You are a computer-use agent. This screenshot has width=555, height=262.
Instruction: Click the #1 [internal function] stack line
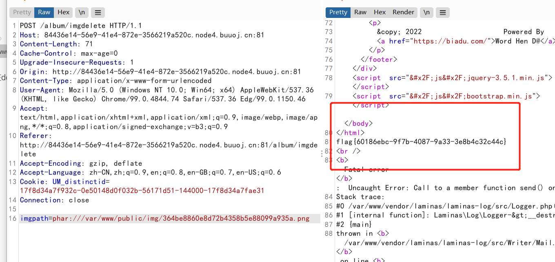pos(446,215)
